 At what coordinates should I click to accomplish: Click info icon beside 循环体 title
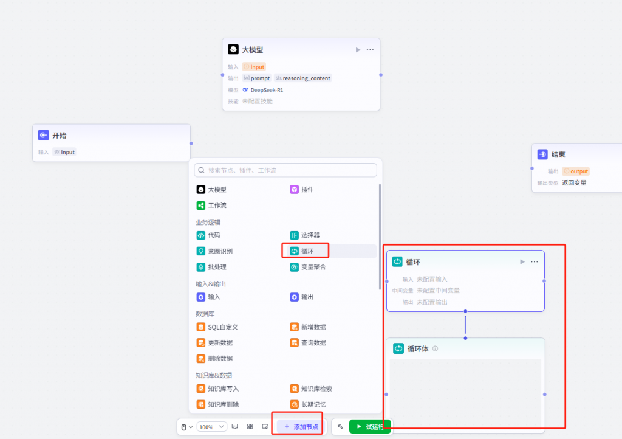coord(435,348)
